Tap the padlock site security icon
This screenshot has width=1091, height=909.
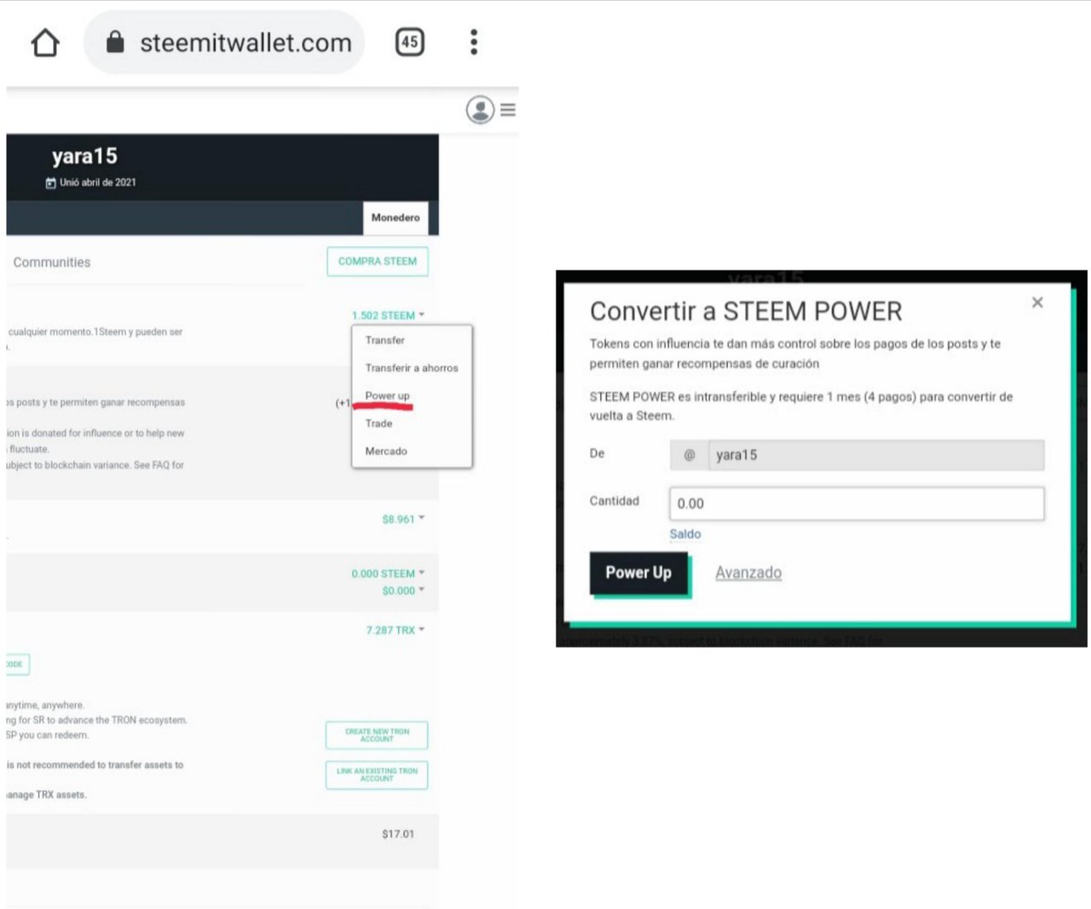[x=115, y=42]
